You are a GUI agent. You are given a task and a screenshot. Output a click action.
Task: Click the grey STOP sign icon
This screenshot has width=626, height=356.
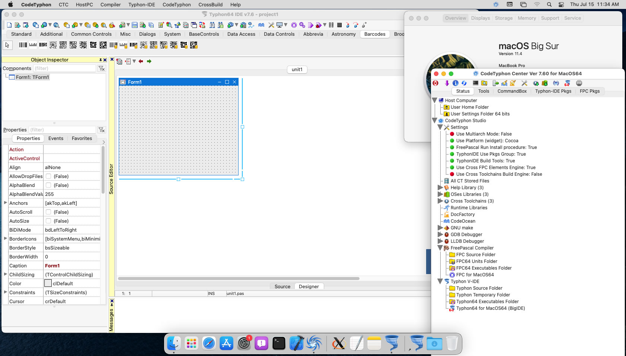click(579, 83)
